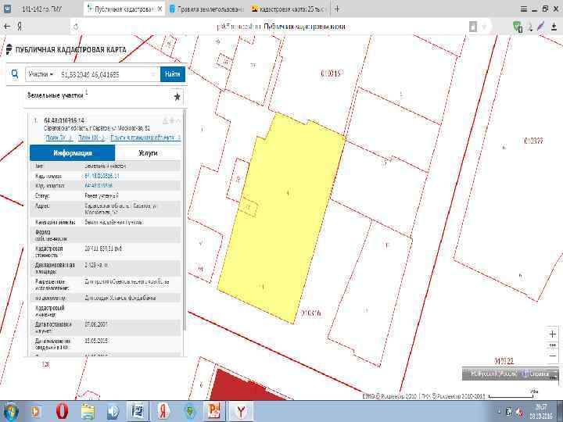Screen dimensions: 563x422
Task: Click the blue cadastral number link
Action: coord(102,176)
